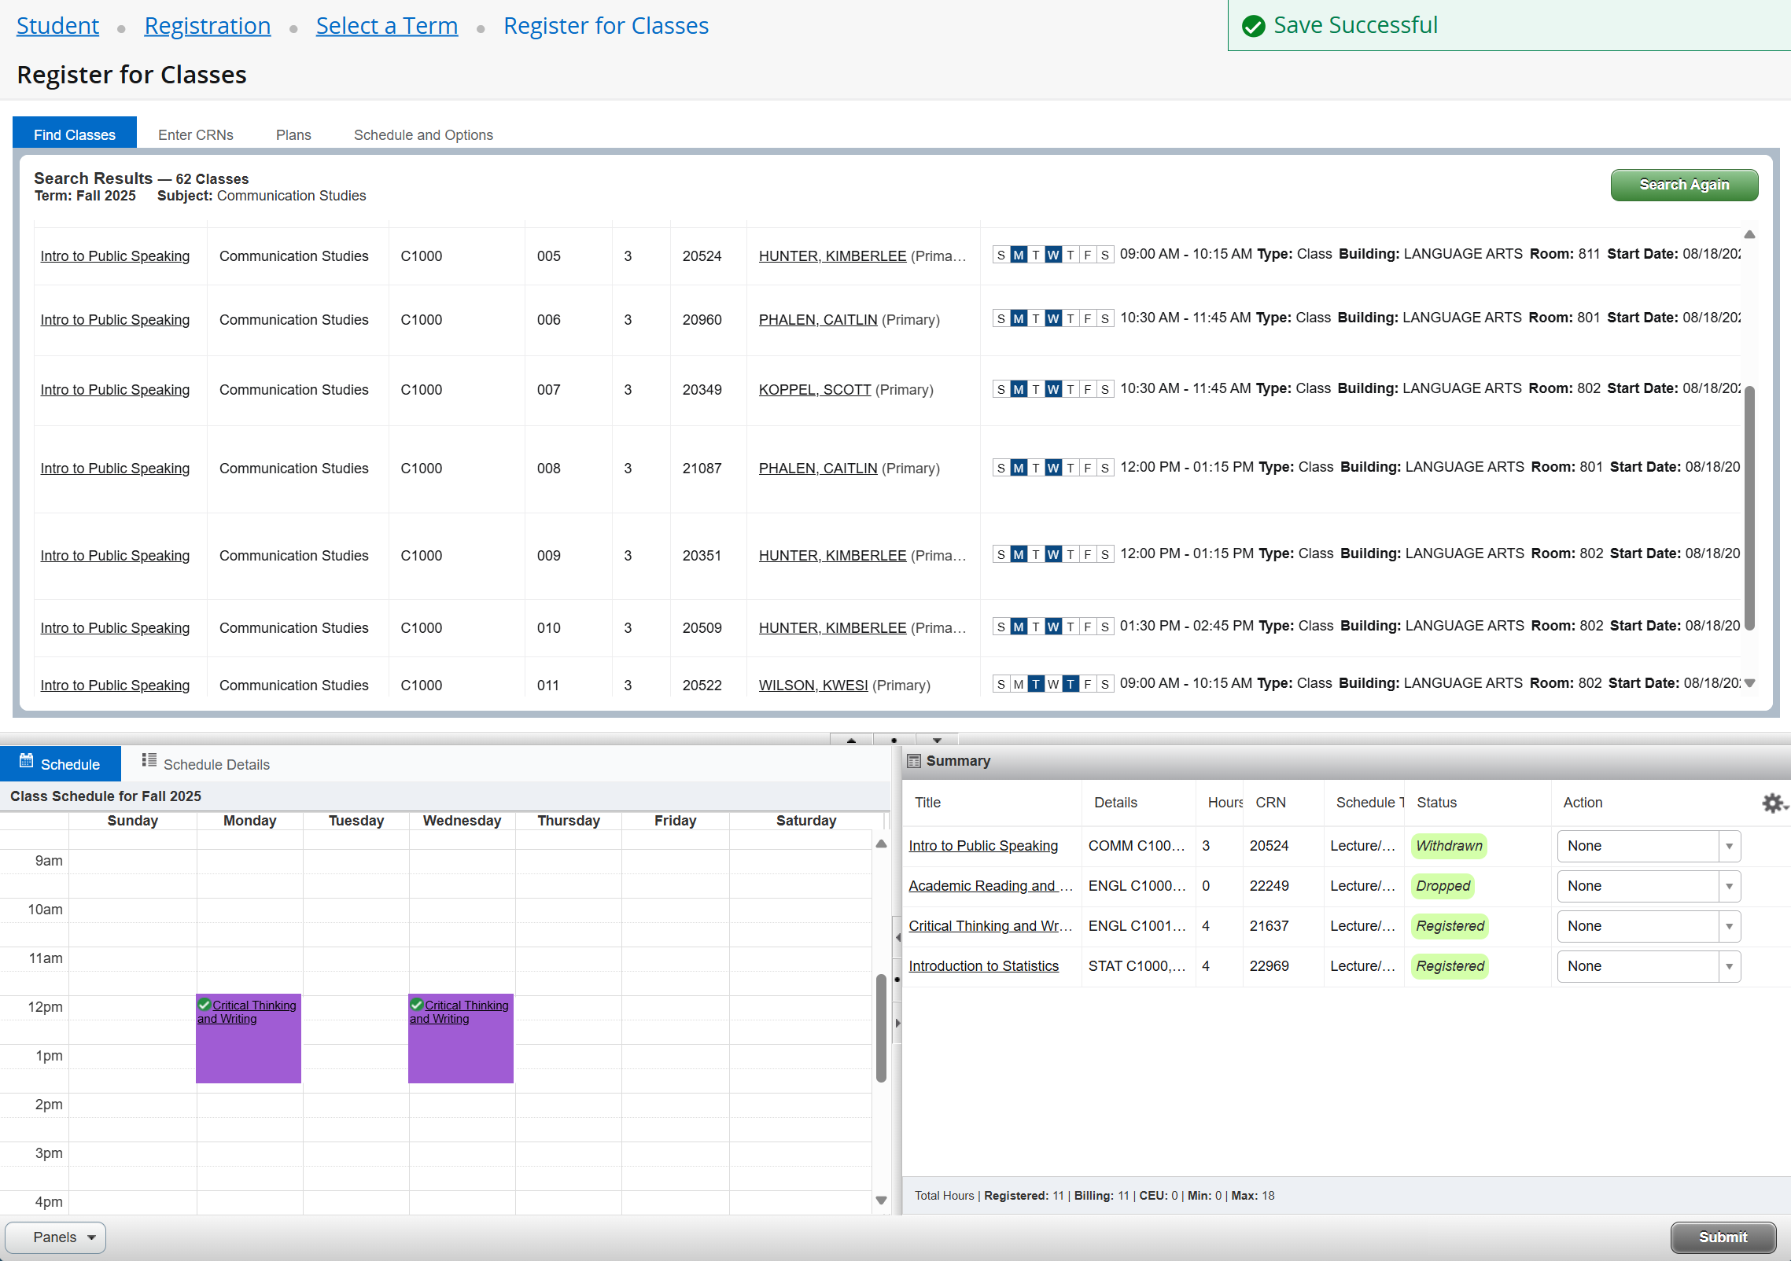
Task: Switch to the Enter CRNs tab
Action: (195, 135)
